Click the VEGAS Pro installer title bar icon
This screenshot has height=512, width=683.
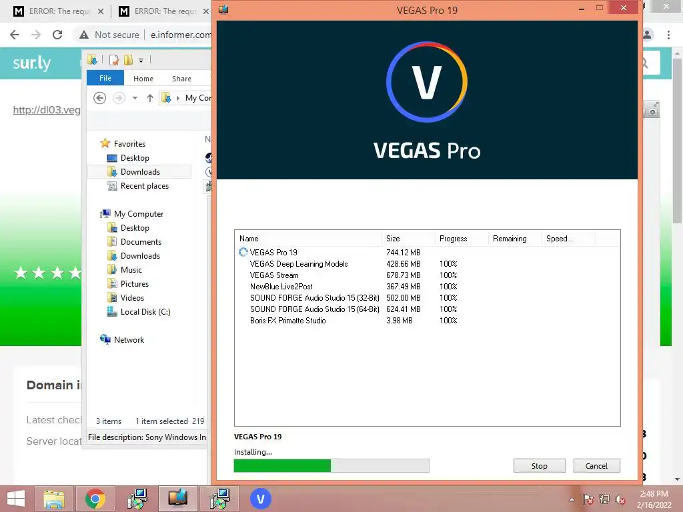(x=223, y=9)
